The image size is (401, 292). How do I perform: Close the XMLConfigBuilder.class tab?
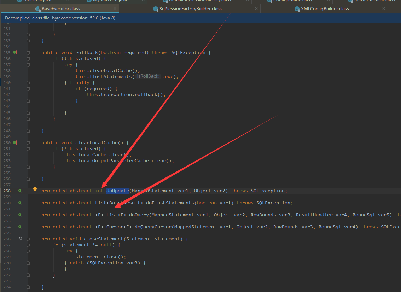click(x=384, y=9)
